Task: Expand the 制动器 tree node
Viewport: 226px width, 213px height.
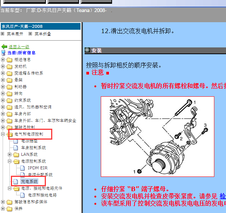Action: point(3,87)
